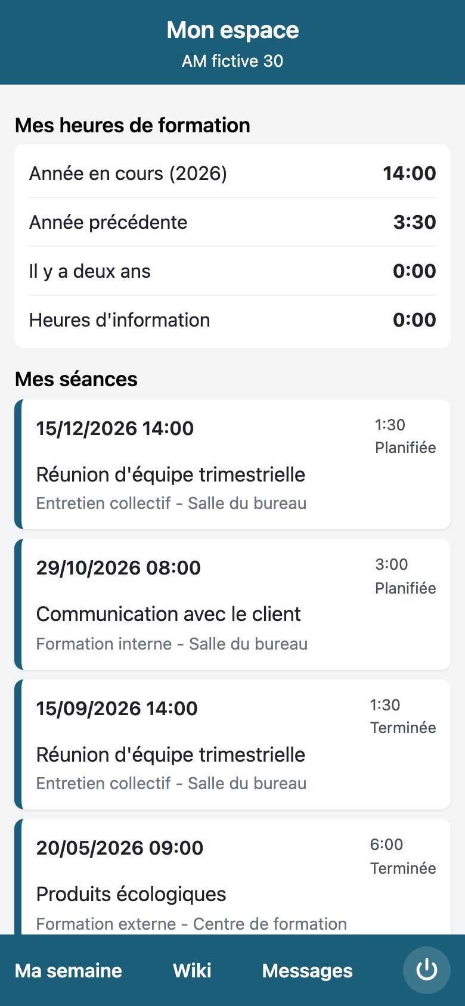Open the Ma semaine tab
Viewport: 465px width, 1006px height.
click(x=68, y=970)
